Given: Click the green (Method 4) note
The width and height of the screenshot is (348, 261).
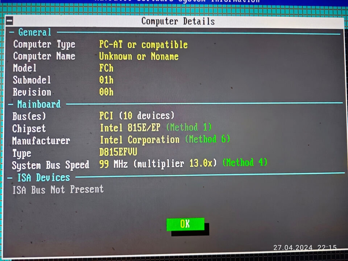Looking at the screenshot, I should pyautogui.click(x=245, y=162).
